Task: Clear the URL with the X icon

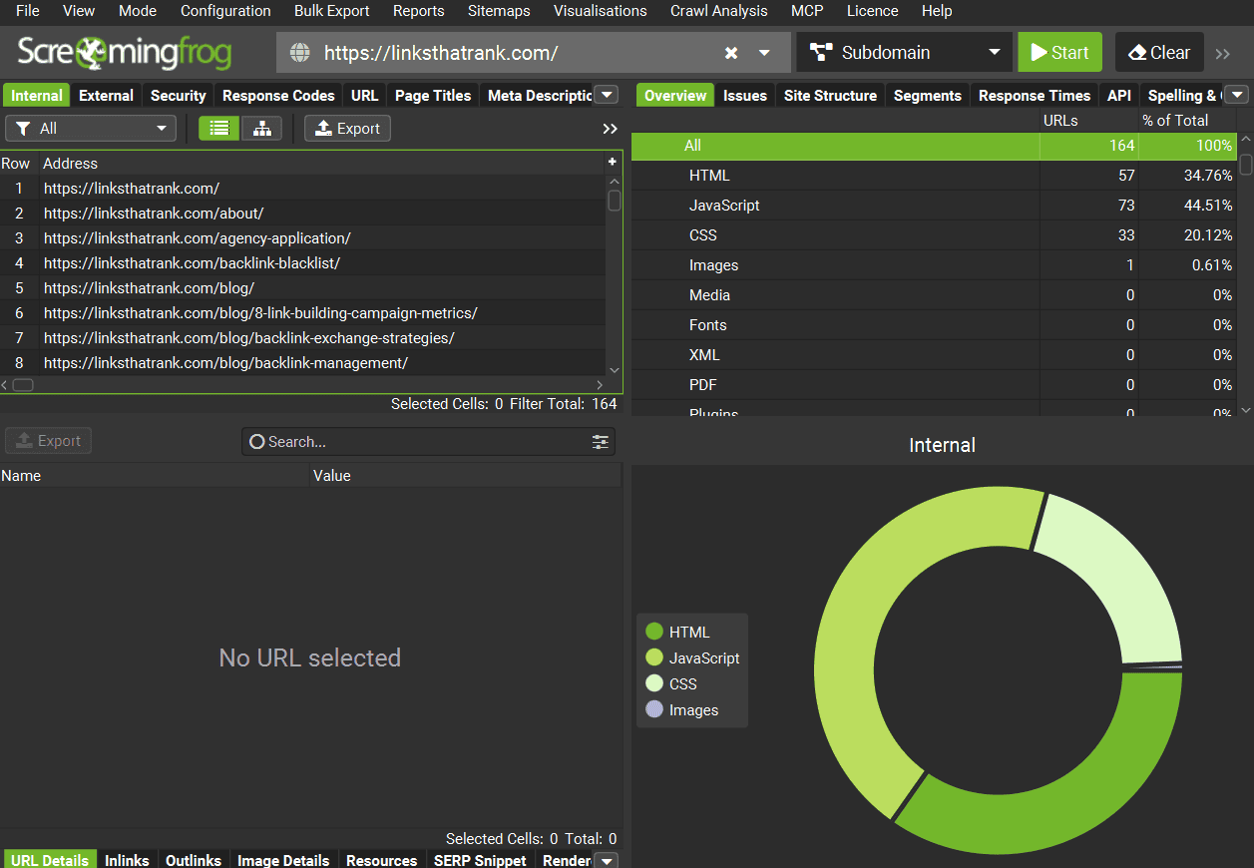Action: (x=731, y=53)
